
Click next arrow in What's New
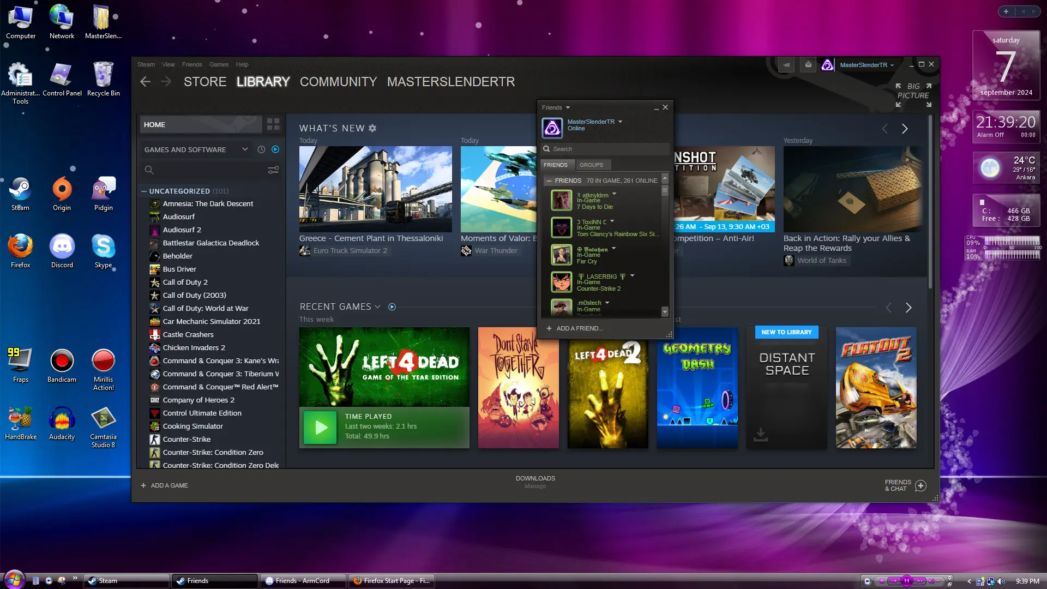[905, 129]
